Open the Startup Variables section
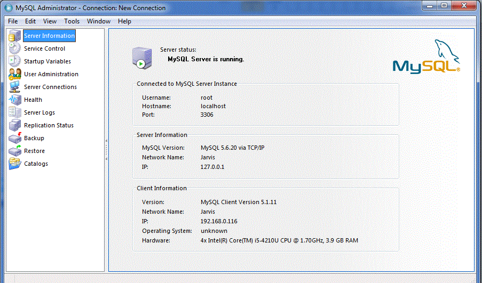This screenshot has height=283, width=482. click(48, 61)
